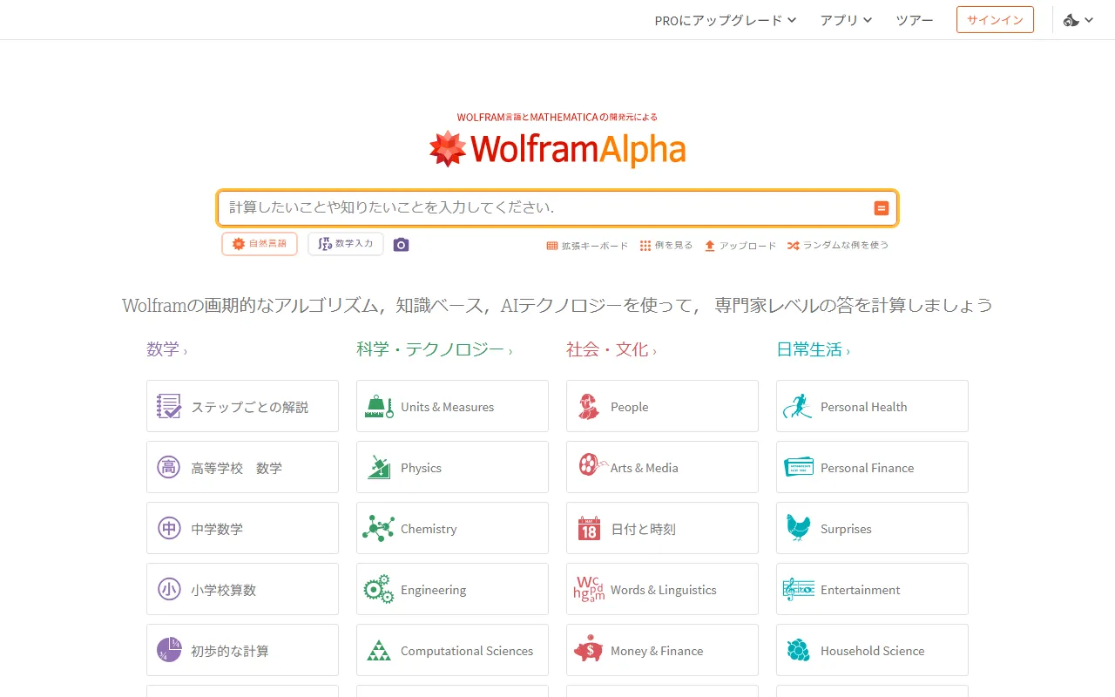Image resolution: width=1115 pixels, height=697 pixels.
Task: Switch to 自然言語 input mode
Action: [x=259, y=244]
